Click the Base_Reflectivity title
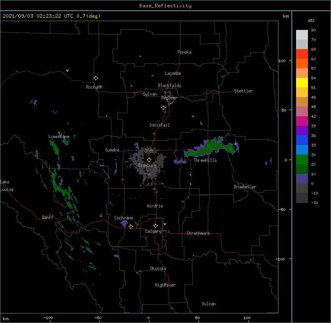Screen dimensions: 331x323 pyautogui.click(x=165, y=6)
